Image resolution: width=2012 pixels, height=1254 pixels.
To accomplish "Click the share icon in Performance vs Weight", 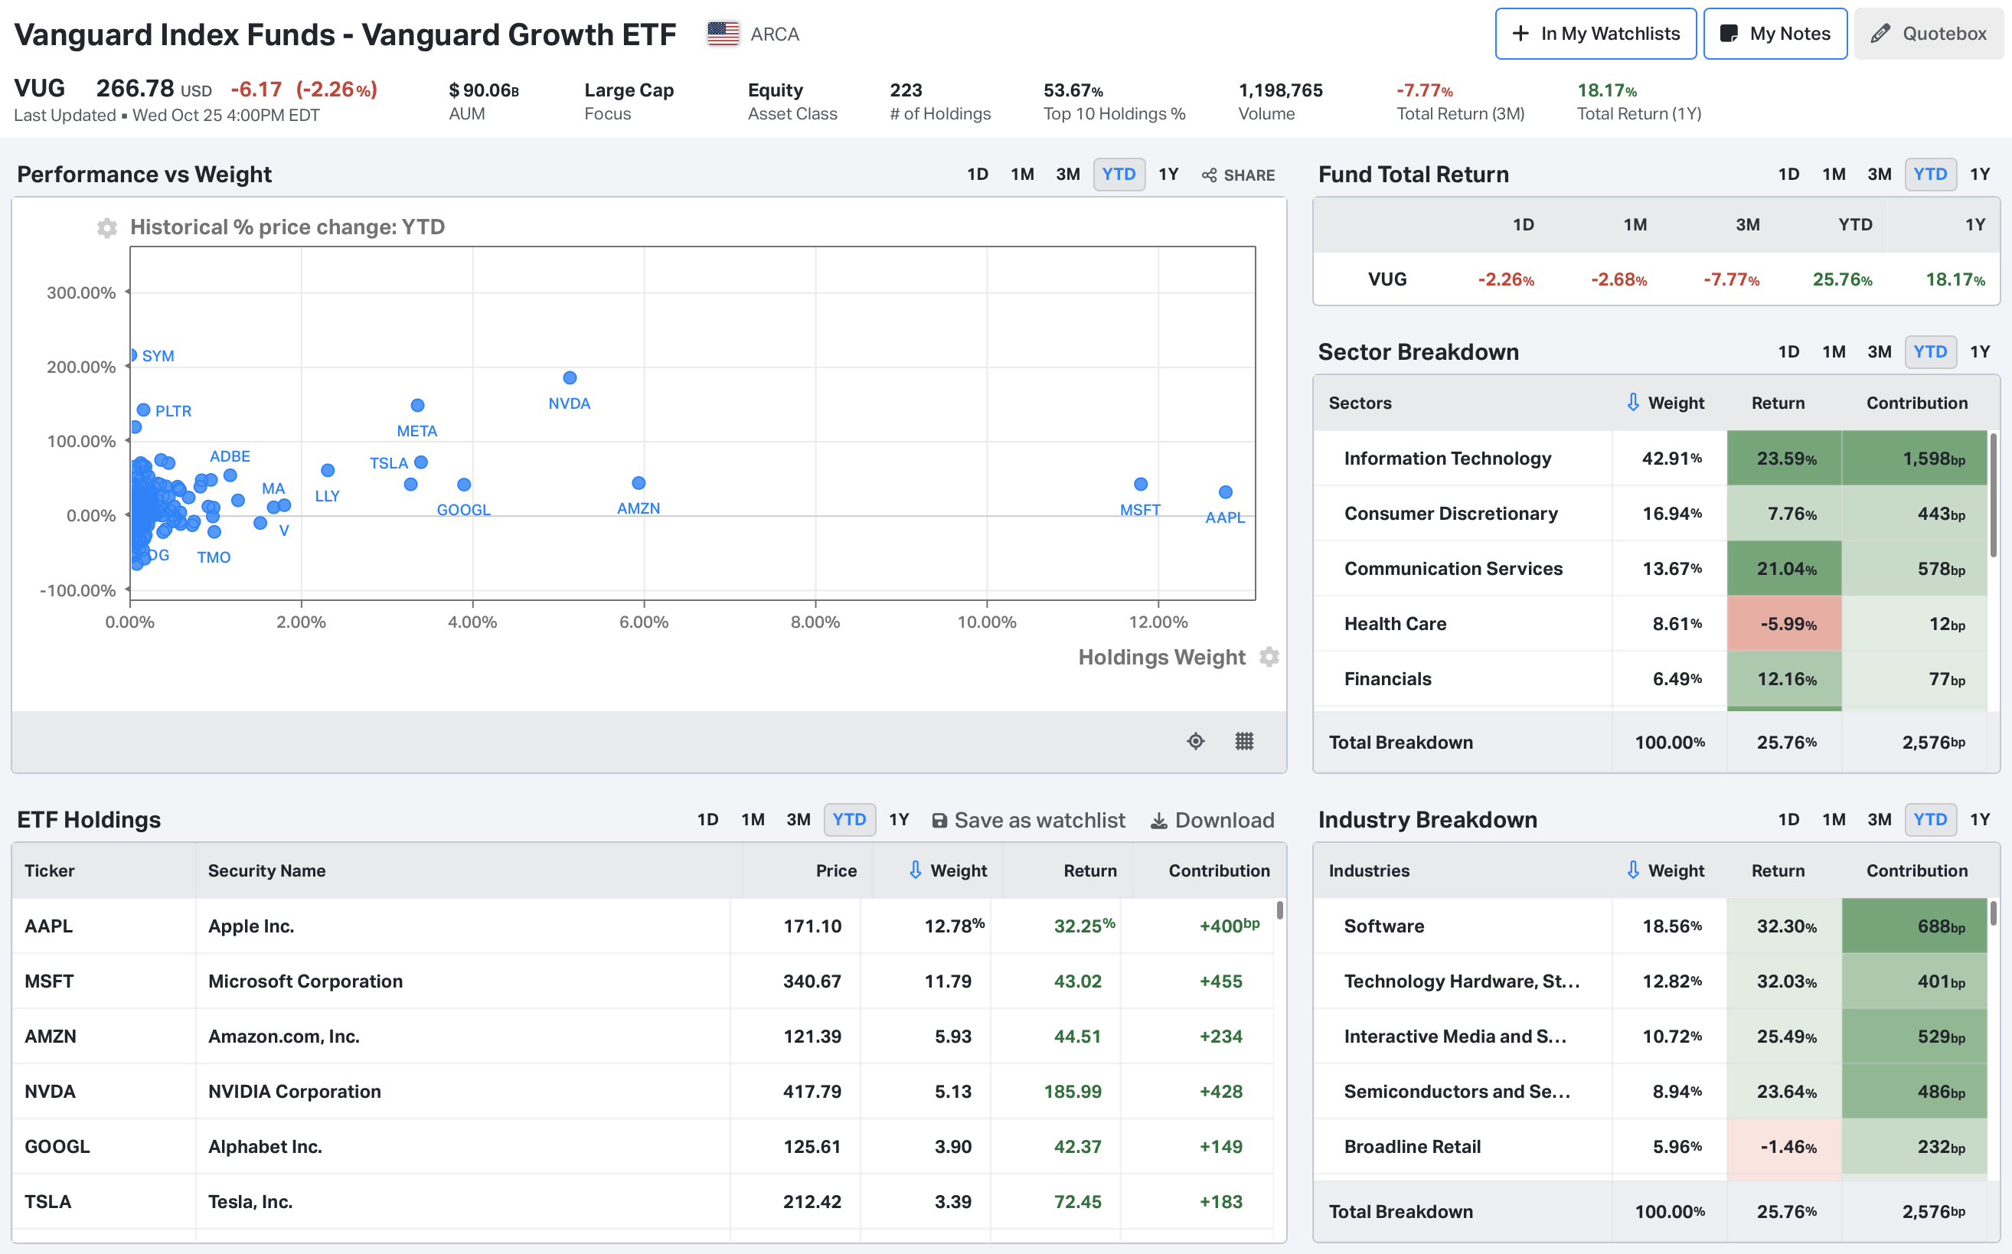I will [x=1209, y=175].
